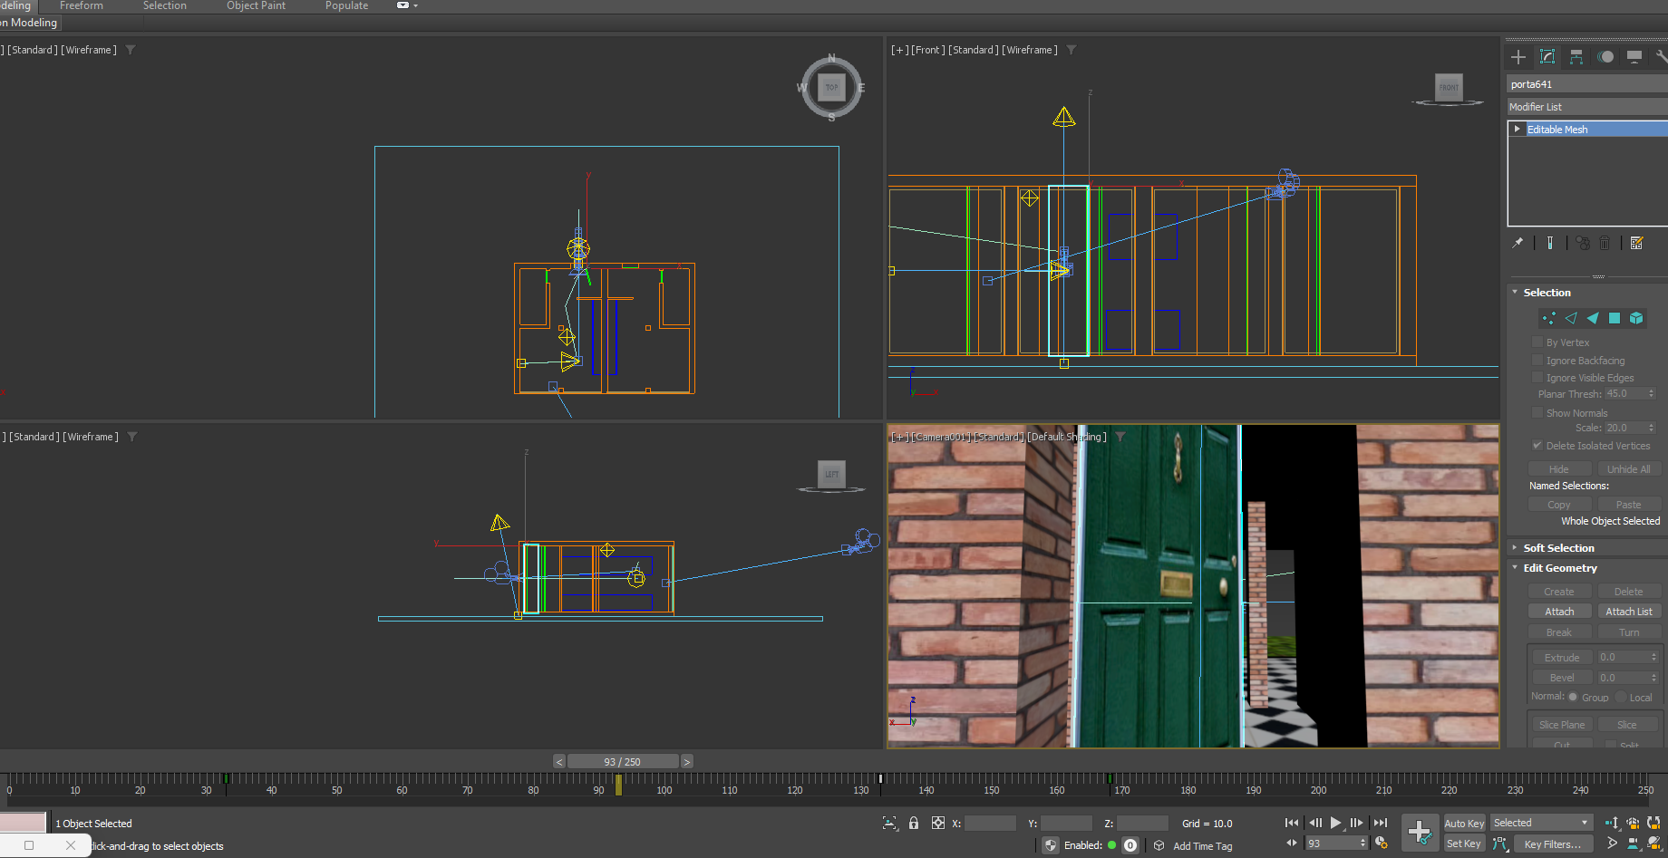1668x858 pixels.
Task: Open the Freeform ribbon tab
Action: tap(82, 6)
